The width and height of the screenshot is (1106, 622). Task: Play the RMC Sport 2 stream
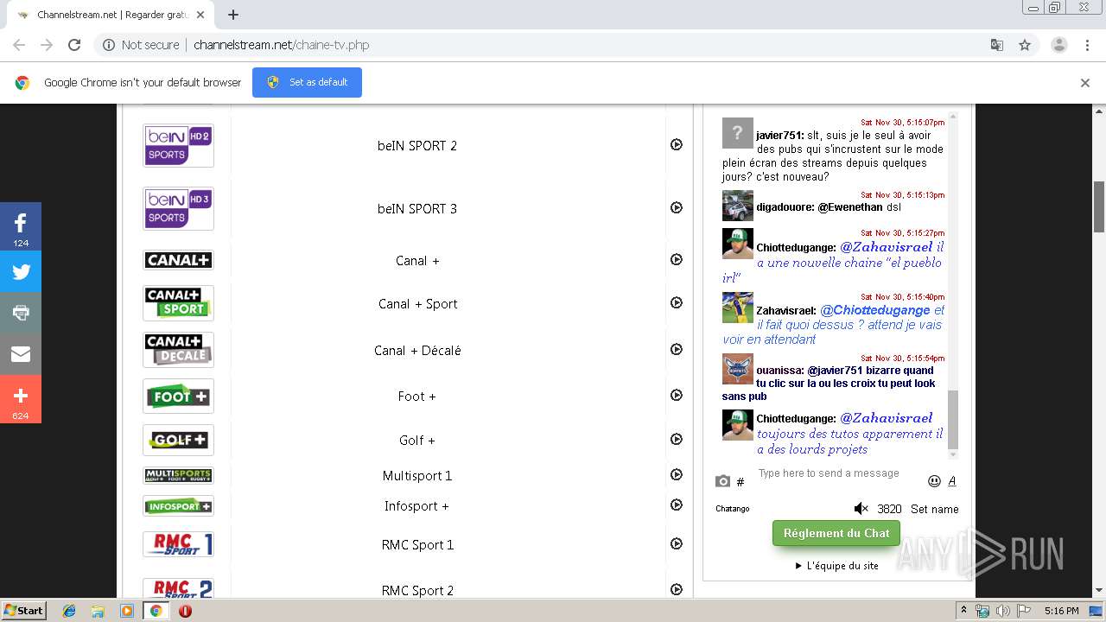coord(677,589)
